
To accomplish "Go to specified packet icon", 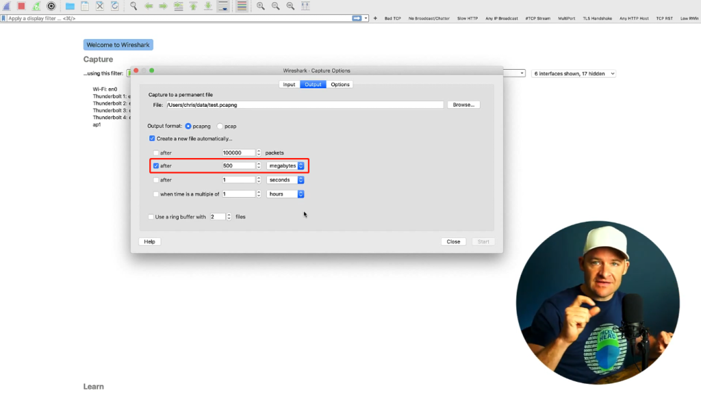I will click(x=179, y=5).
